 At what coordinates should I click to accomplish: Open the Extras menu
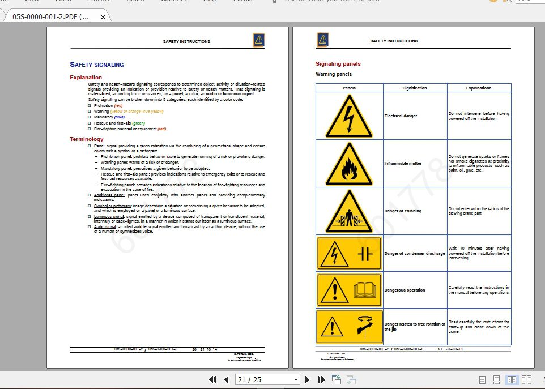coord(243,1)
